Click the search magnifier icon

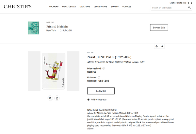pos(190,8)
